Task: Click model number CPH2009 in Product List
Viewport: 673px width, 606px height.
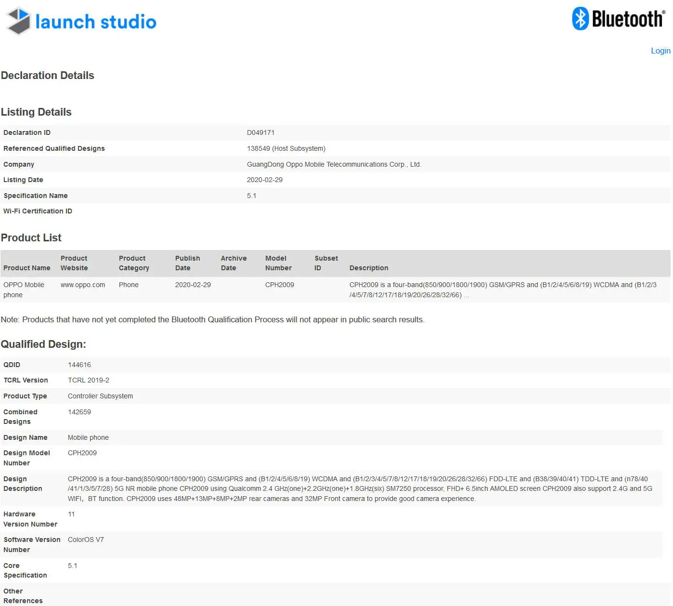Action: 280,285
